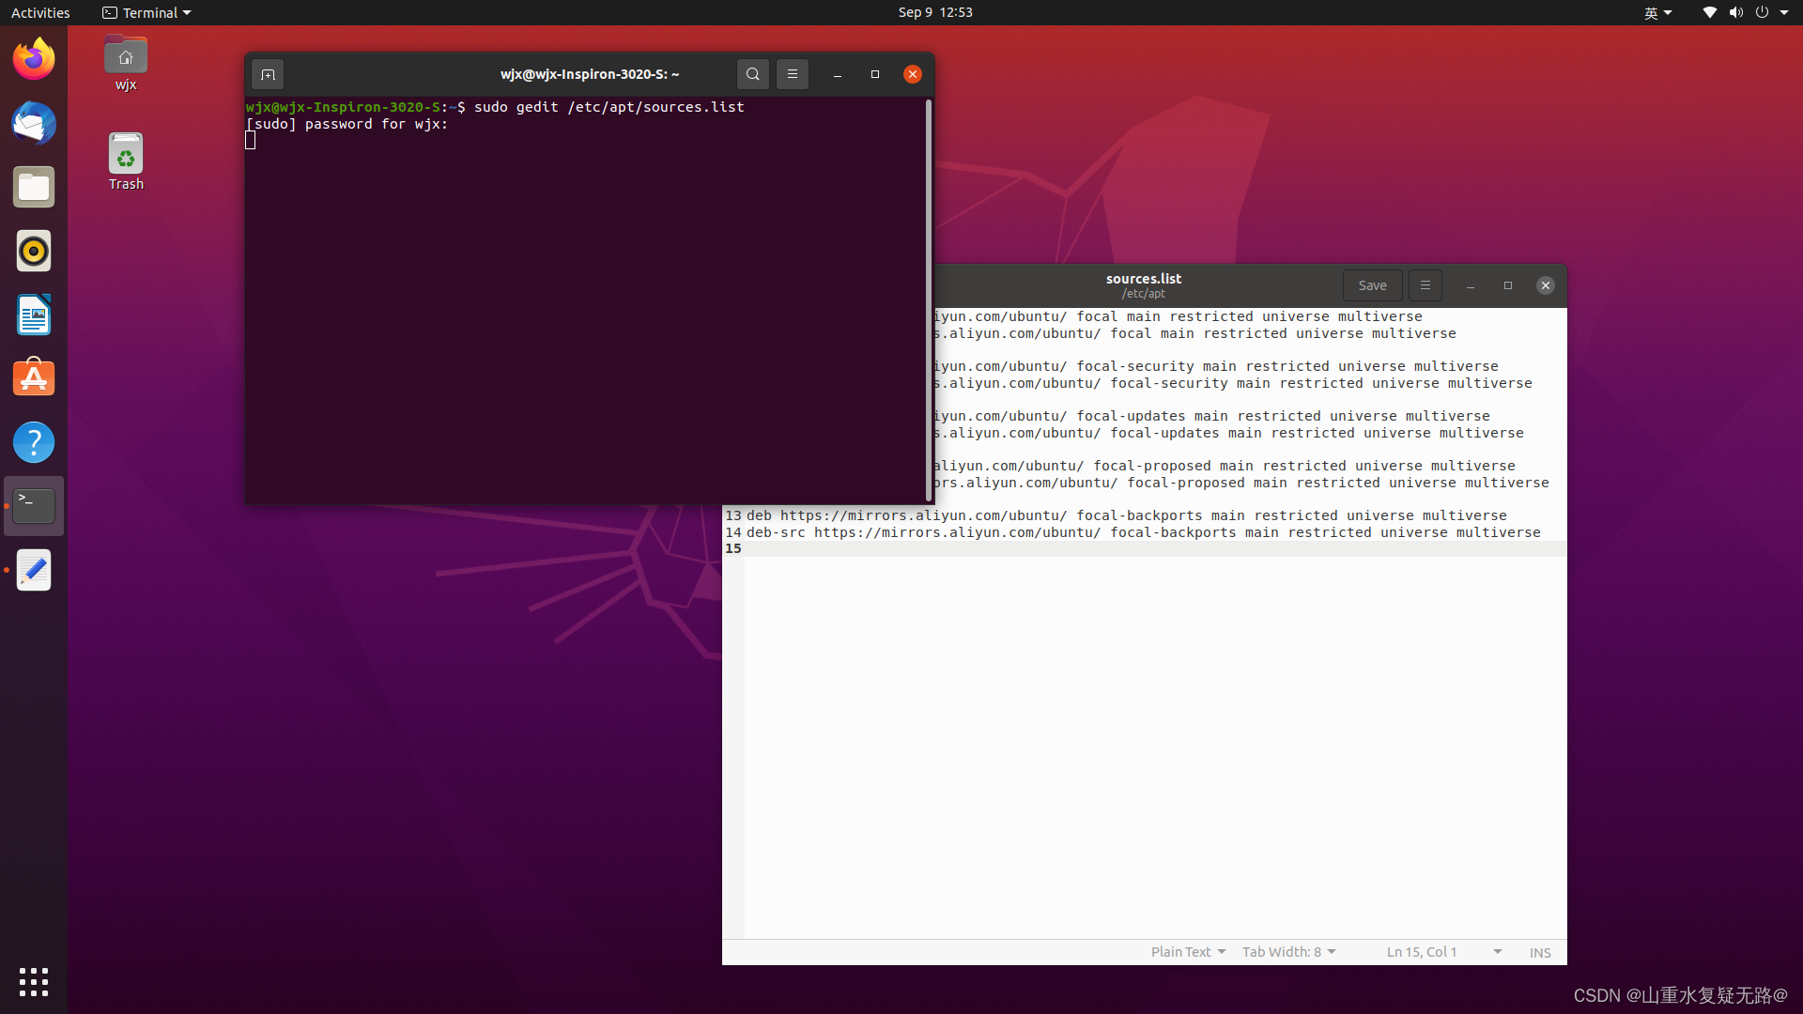Open the Tab Width: 8 dropdown
1803x1014 pixels.
[x=1287, y=951]
